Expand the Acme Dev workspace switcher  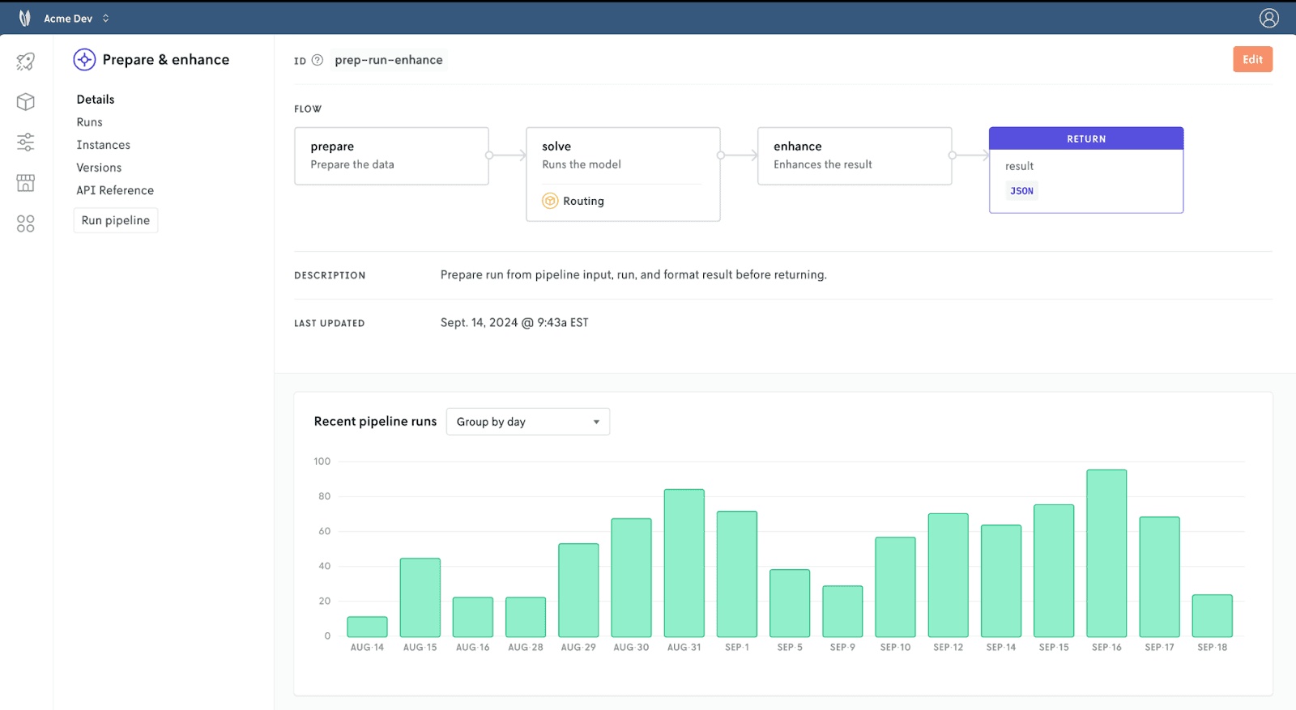coord(76,18)
